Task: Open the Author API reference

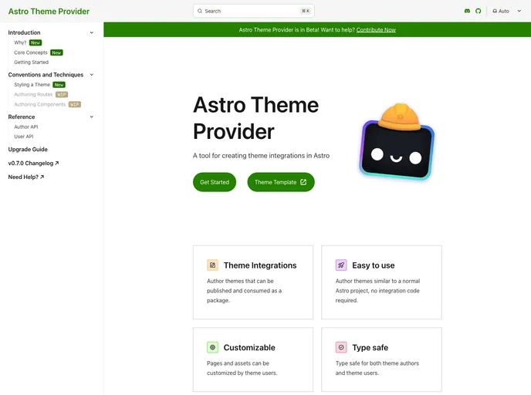Action: [26, 127]
